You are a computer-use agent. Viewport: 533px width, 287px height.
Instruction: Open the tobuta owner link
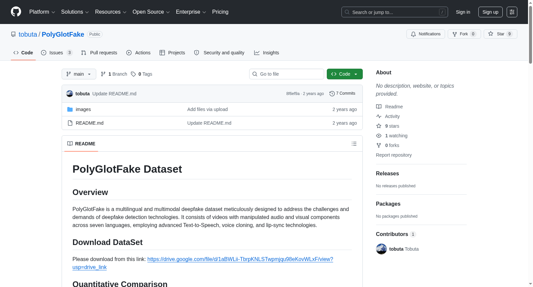[28, 34]
